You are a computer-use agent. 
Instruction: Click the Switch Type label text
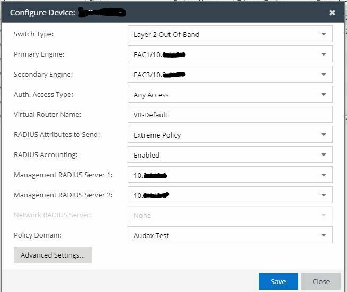click(34, 34)
